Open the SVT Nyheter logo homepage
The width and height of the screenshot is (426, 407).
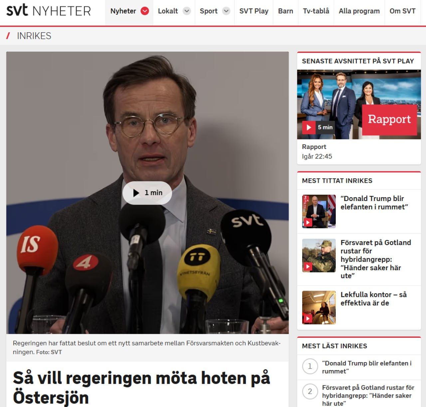[x=49, y=11]
